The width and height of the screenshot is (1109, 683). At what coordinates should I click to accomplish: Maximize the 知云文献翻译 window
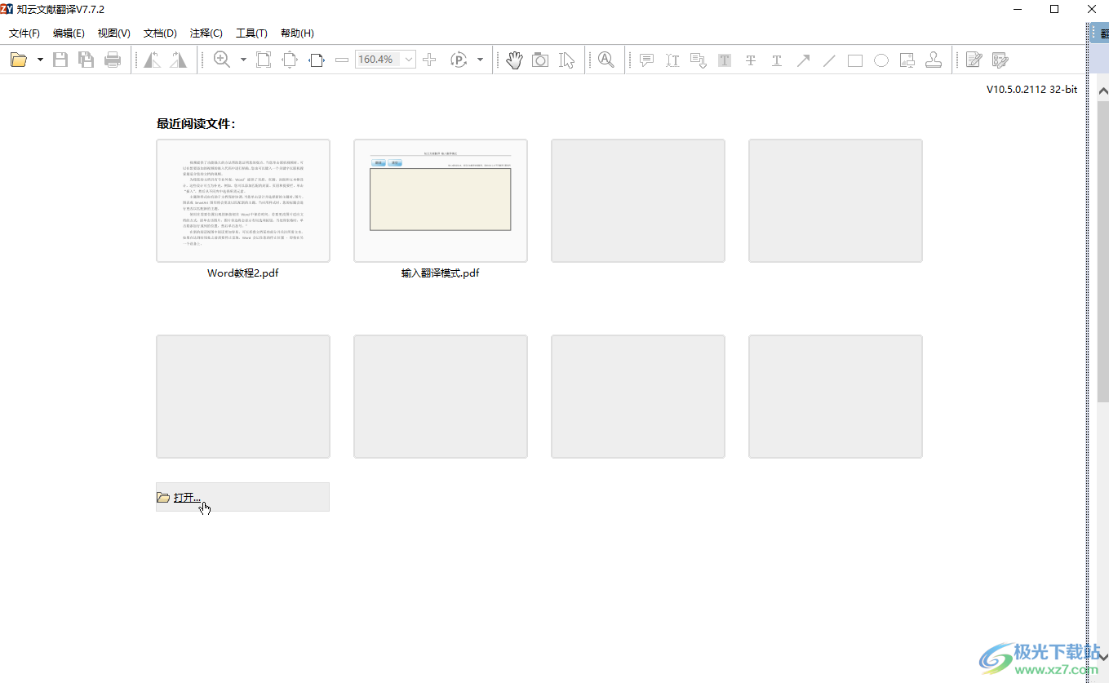tap(1054, 9)
